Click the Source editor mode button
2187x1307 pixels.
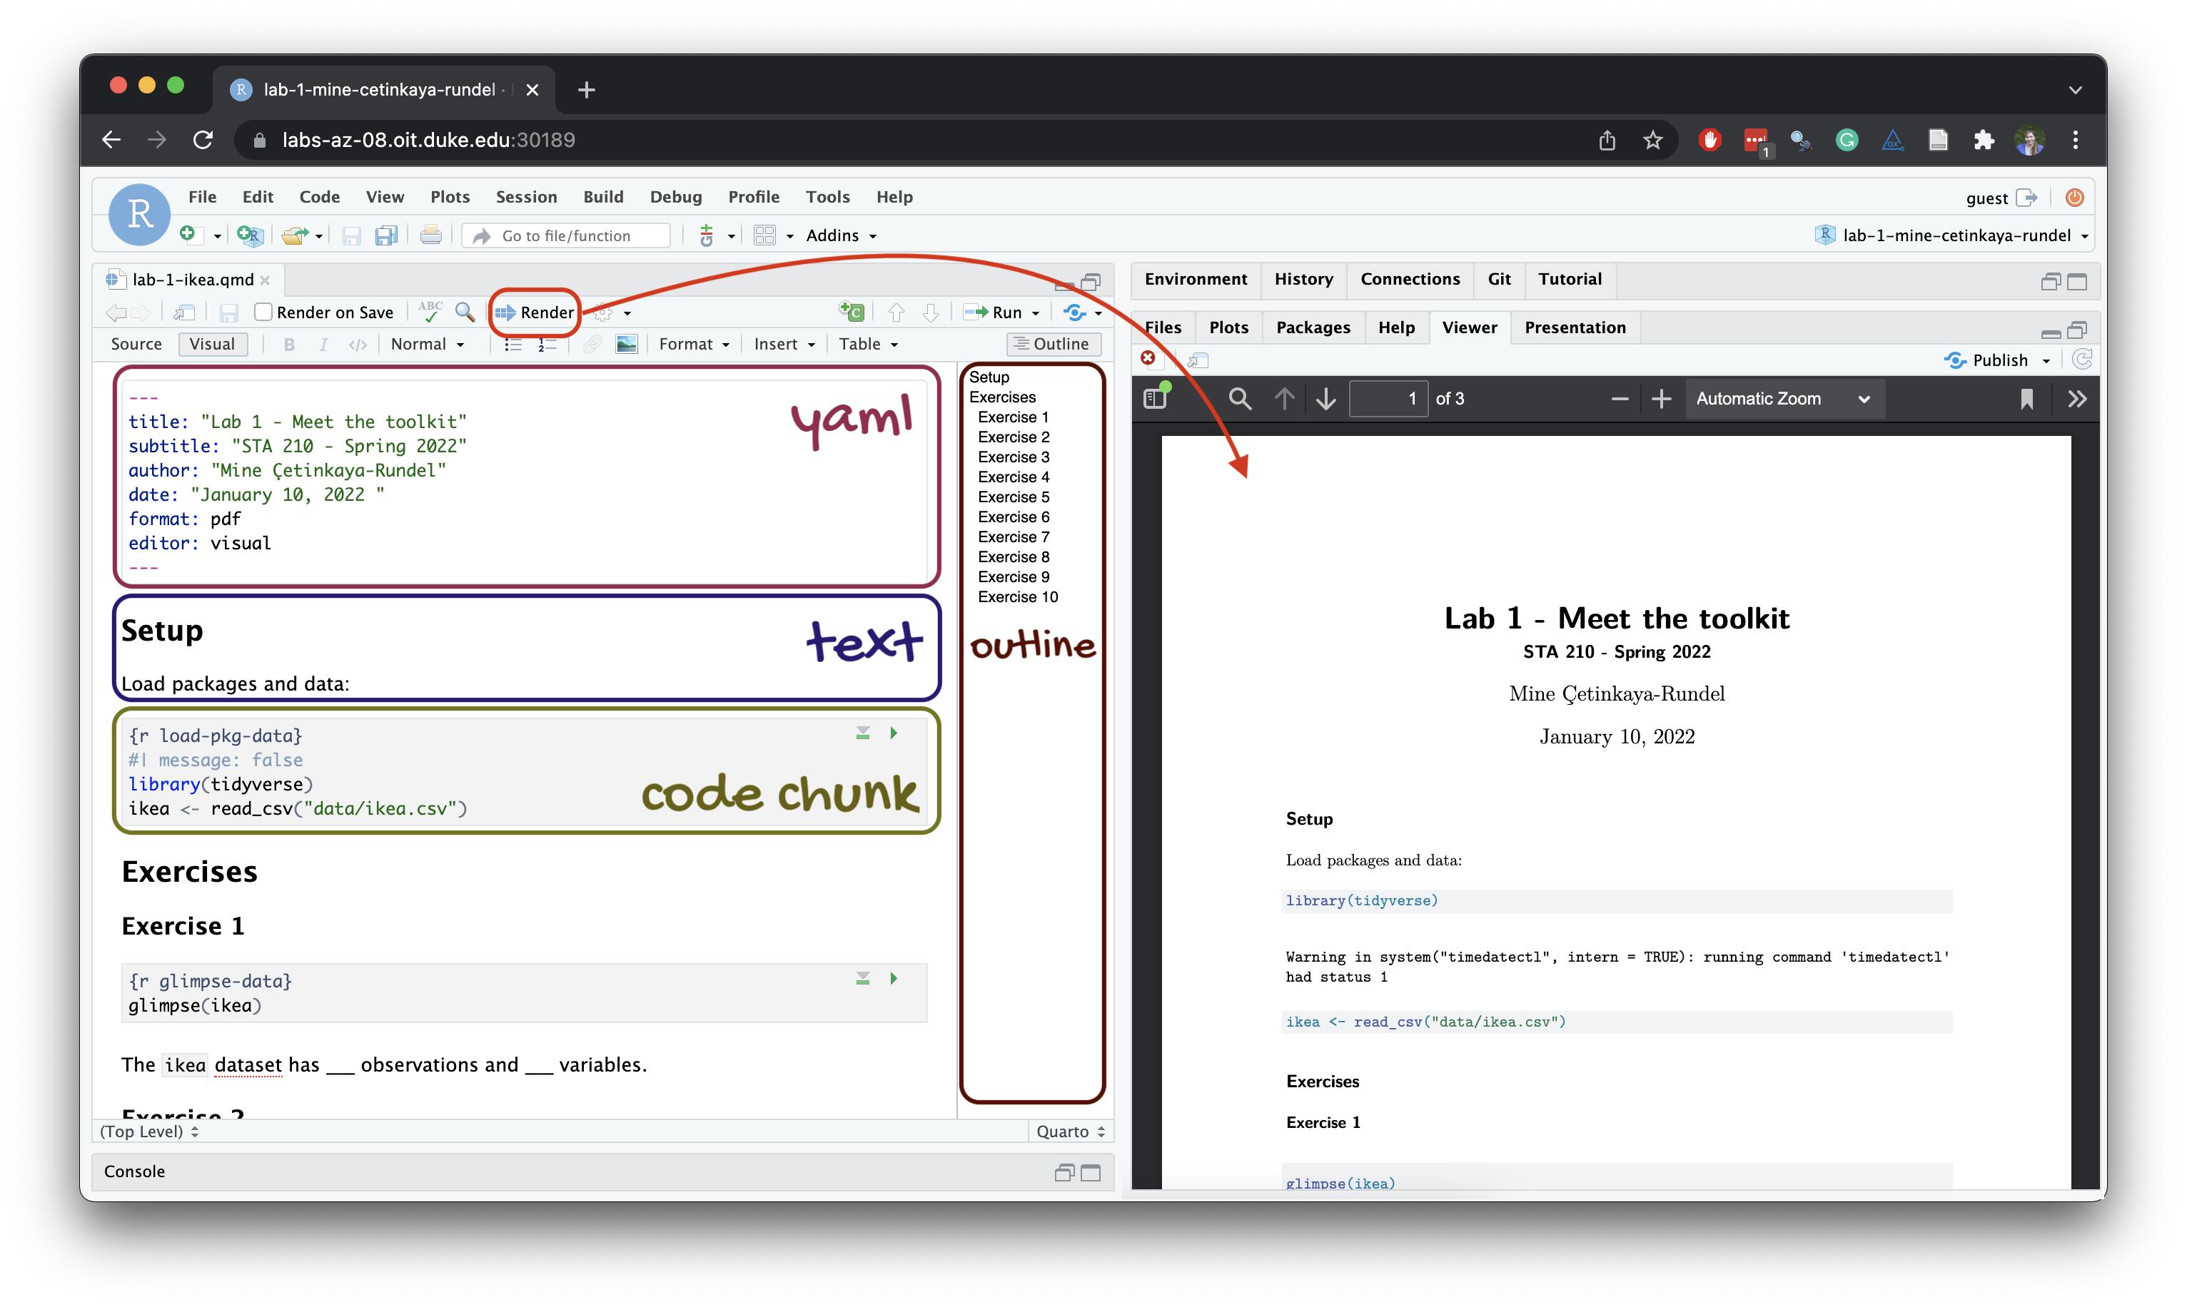tap(137, 344)
